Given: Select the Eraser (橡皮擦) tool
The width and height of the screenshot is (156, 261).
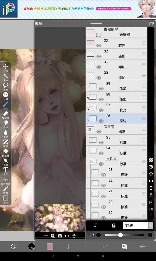Looking at the screenshot, I should click(6, 115).
